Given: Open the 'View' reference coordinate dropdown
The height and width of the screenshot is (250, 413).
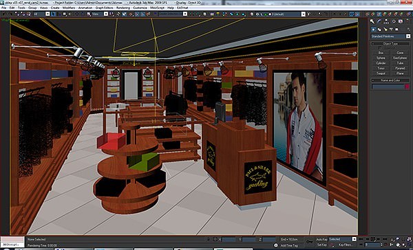Looking at the screenshot, I should click(100, 14).
